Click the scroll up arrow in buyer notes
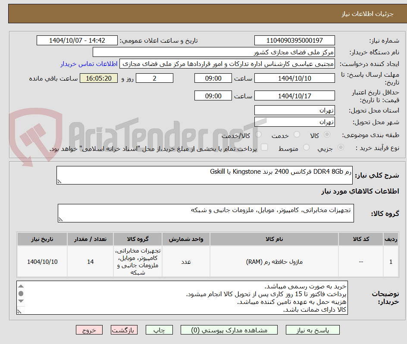Screen dimensions: 407x344 [21, 286]
